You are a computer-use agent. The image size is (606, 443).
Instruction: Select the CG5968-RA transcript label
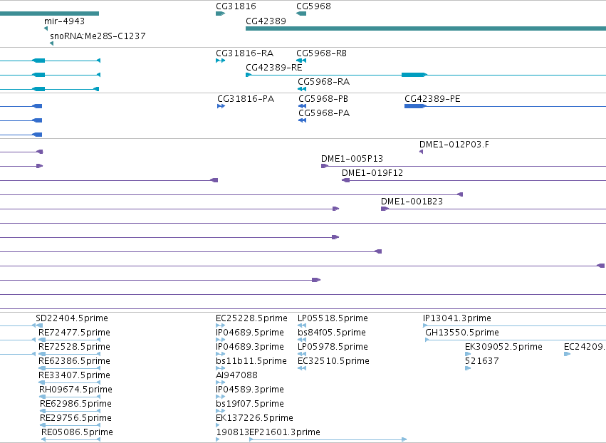tap(323, 82)
